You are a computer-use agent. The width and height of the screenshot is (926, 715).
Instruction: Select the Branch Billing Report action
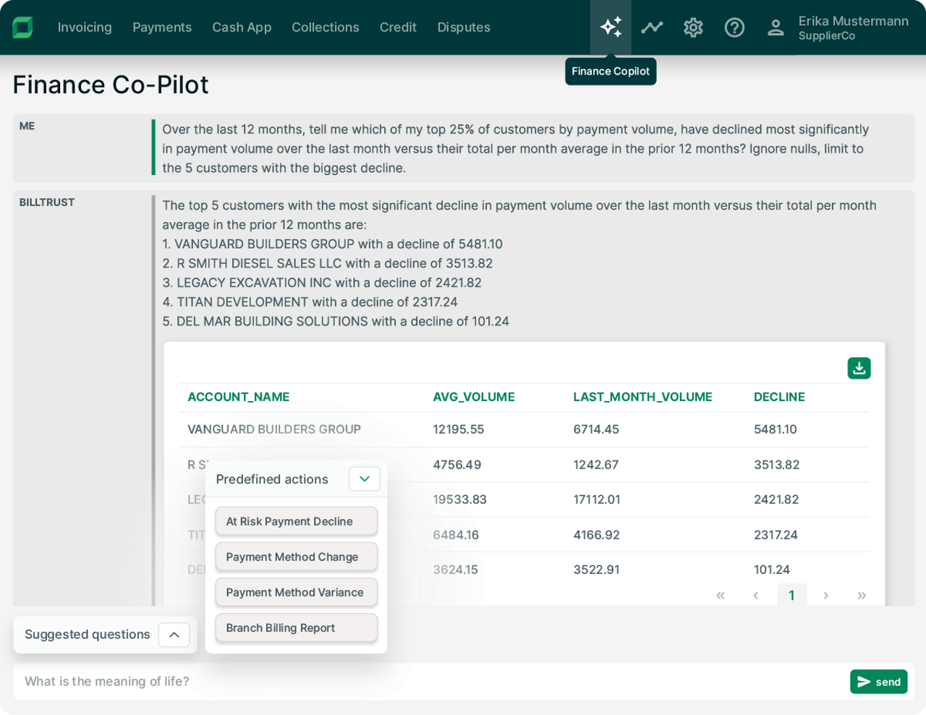[x=296, y=628]
